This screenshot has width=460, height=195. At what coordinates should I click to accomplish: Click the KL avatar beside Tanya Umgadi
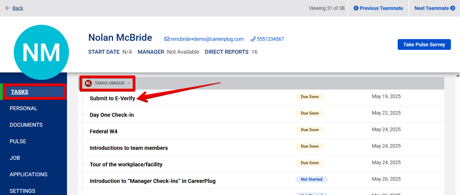pyautogui.click(x=88, y=83)
